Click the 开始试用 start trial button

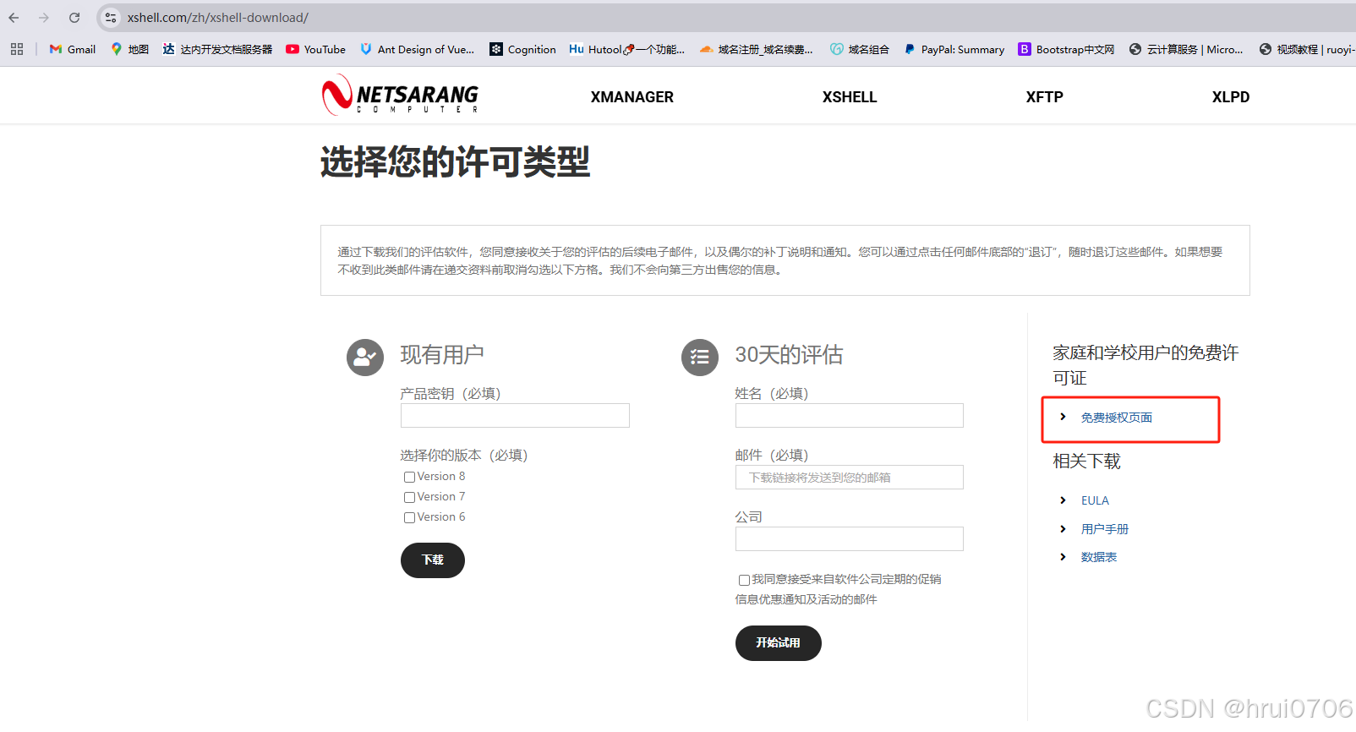779,643
